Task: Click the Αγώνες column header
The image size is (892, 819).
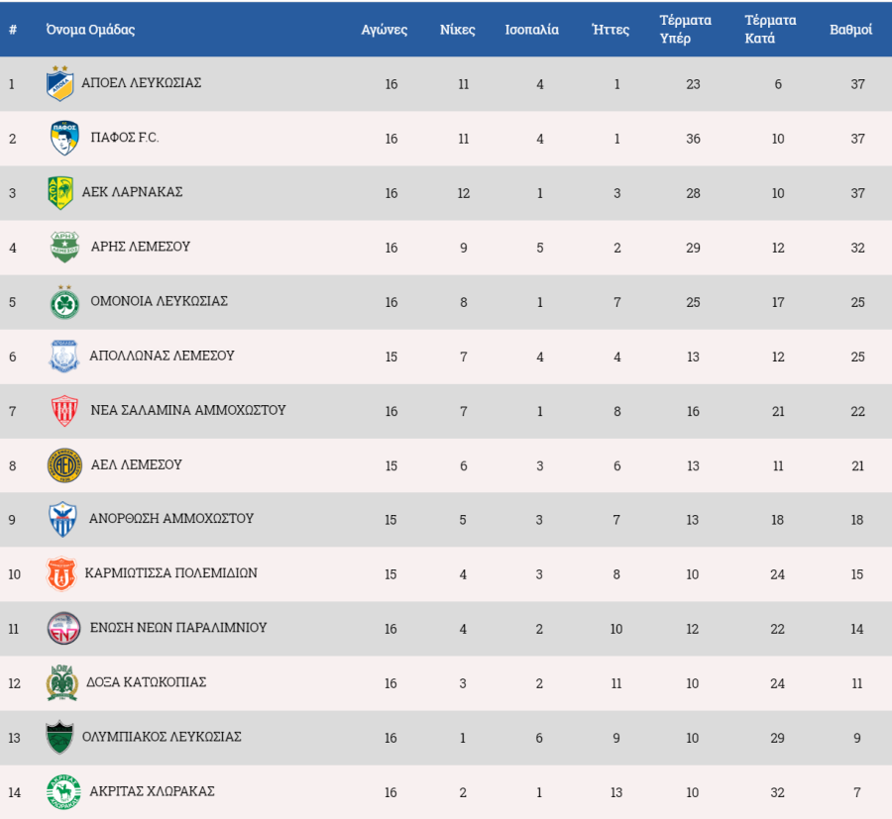Action: pos(385,30)
